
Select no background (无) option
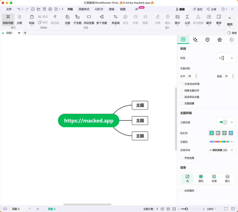pyautogui.click(x=187, y=178)
